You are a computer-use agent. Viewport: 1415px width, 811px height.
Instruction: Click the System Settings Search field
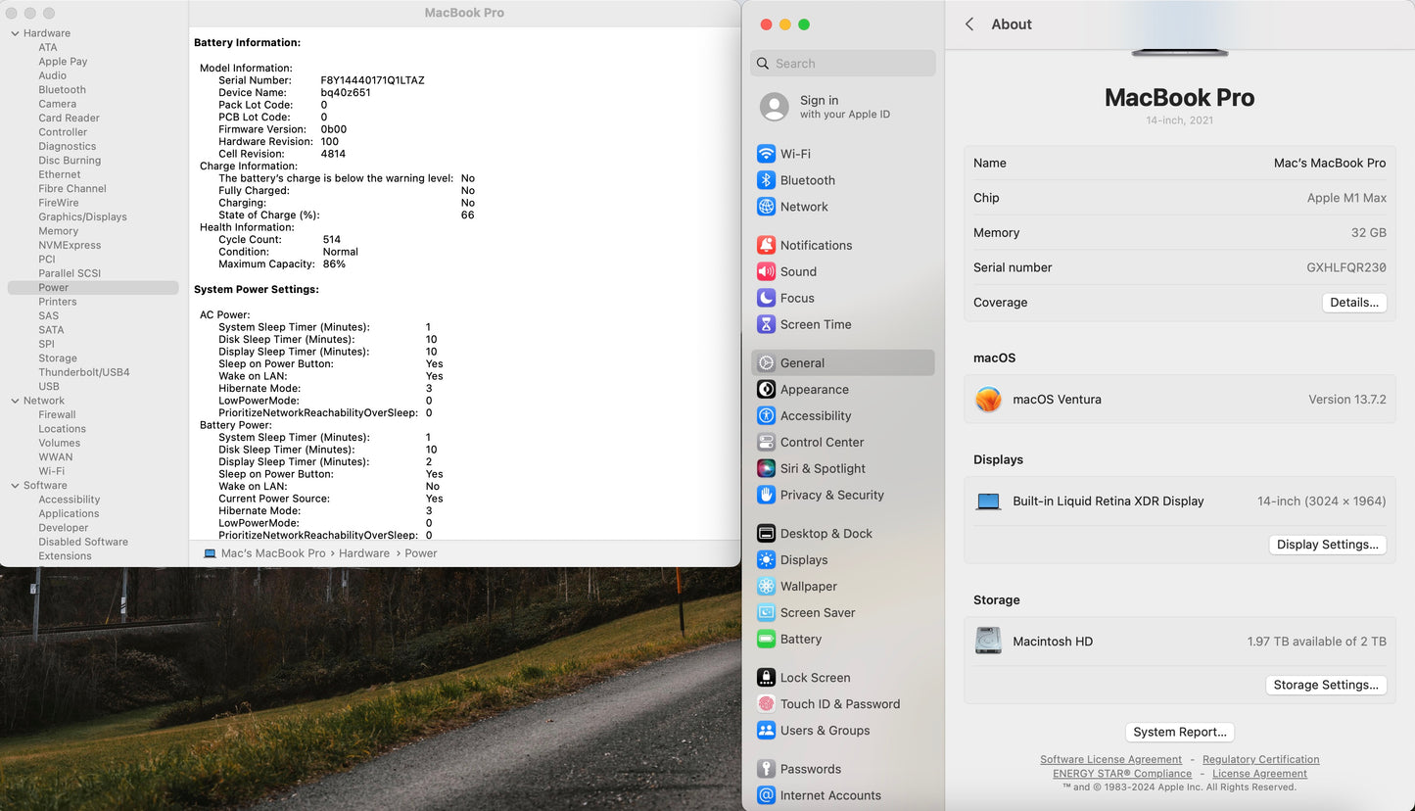[843, 64]
